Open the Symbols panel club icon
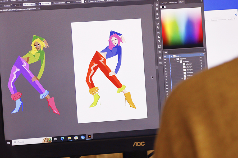The height and width of the screenshot is (158, 238). pos(160,57)
